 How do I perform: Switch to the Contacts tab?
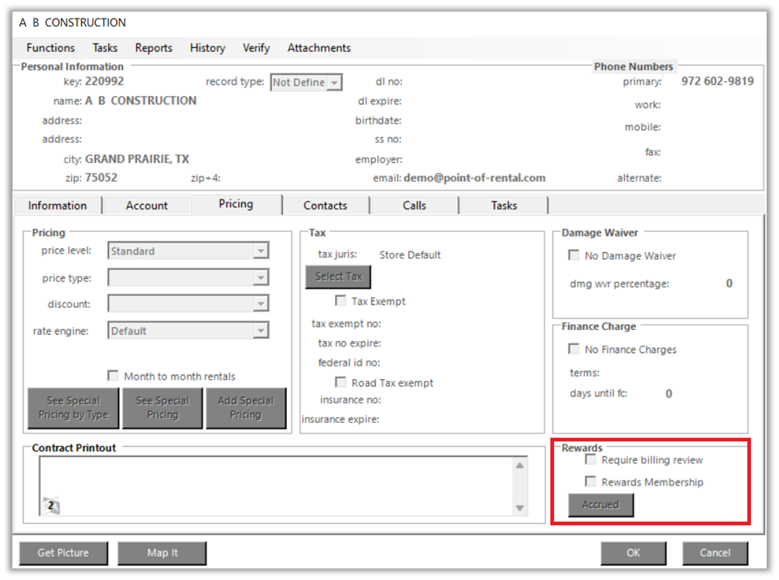click(x=325, y=206)
